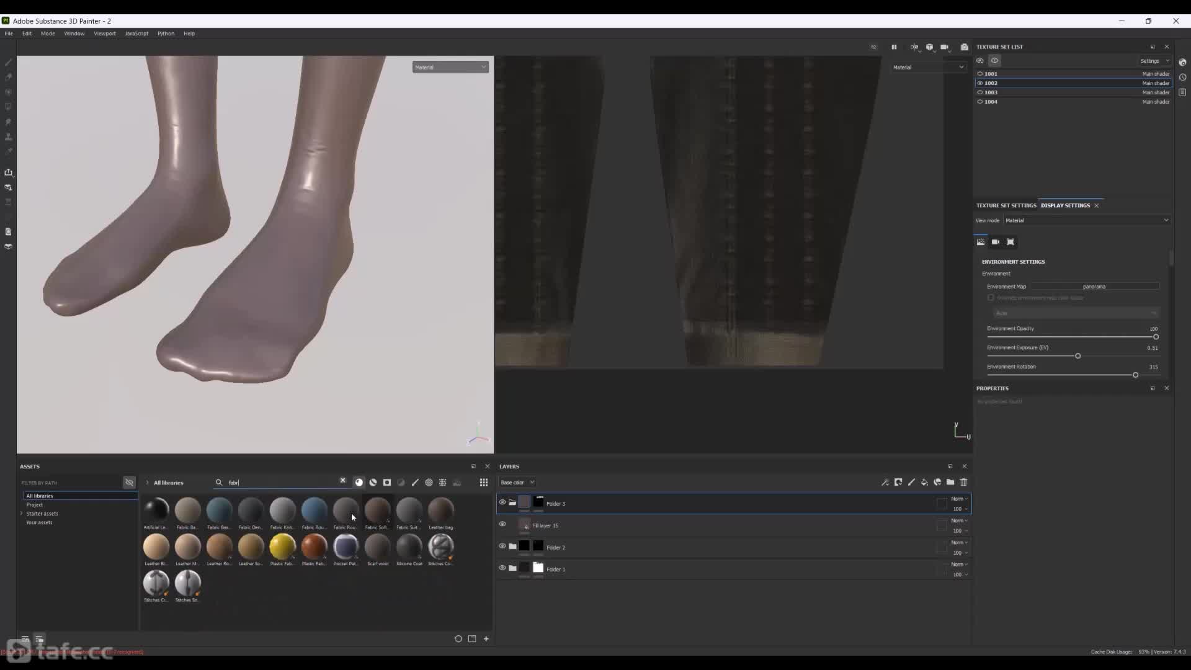This screenshot has width=1191, height=670.
Task: Filter assets by textures grid icon
Action: click(x=443, y=482)
